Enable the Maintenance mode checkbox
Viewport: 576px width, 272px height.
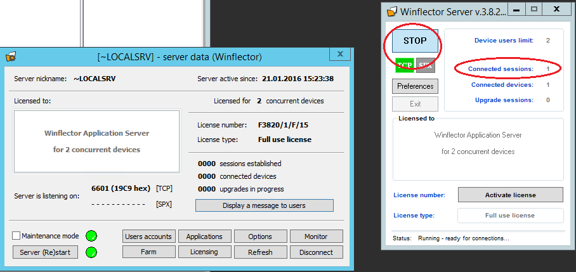coord(16,236)
